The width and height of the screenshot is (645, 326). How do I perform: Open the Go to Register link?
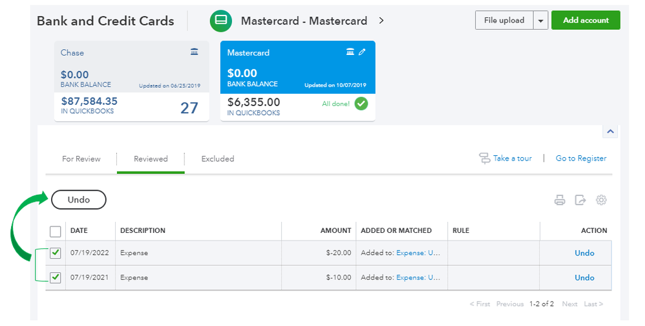pyautogui.click(x=581, y=158)
